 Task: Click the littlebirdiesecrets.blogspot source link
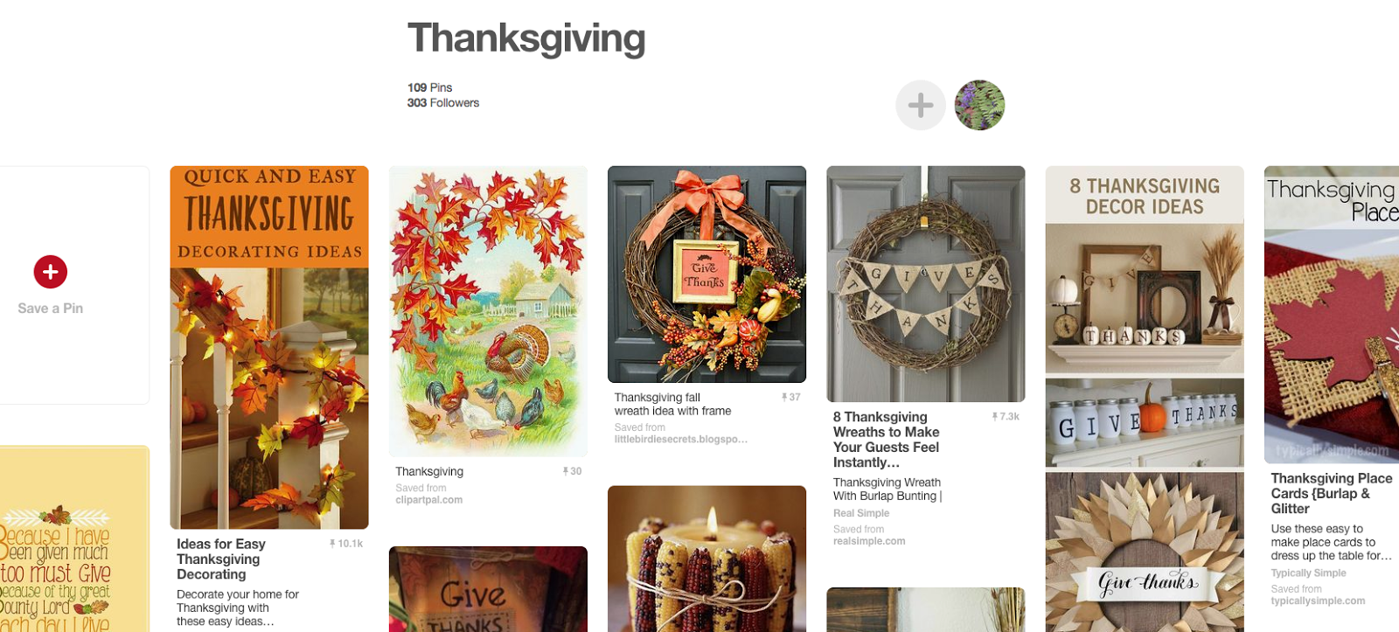pyautogui.click(x=681, y=439)
